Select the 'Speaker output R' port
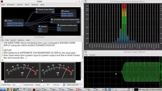Image resolution: width=162 pixels, height=91 pixels. [67, 16]
